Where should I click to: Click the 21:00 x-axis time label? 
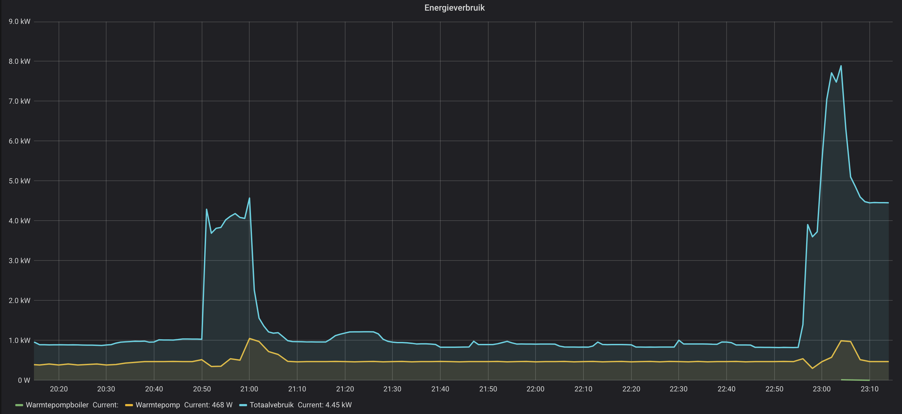tap(249, 389)
